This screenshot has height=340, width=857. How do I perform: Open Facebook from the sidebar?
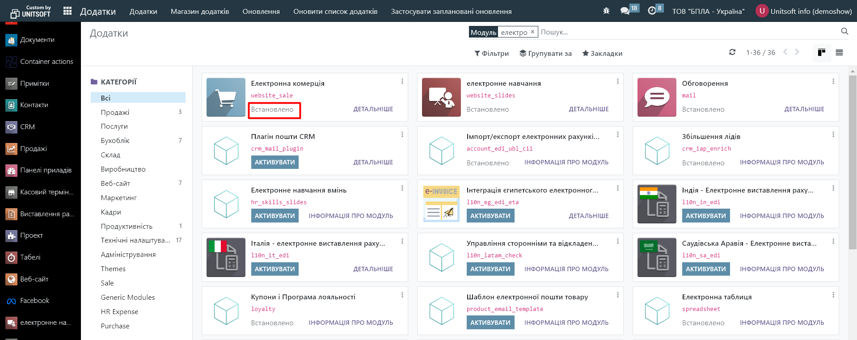point(34,301)
